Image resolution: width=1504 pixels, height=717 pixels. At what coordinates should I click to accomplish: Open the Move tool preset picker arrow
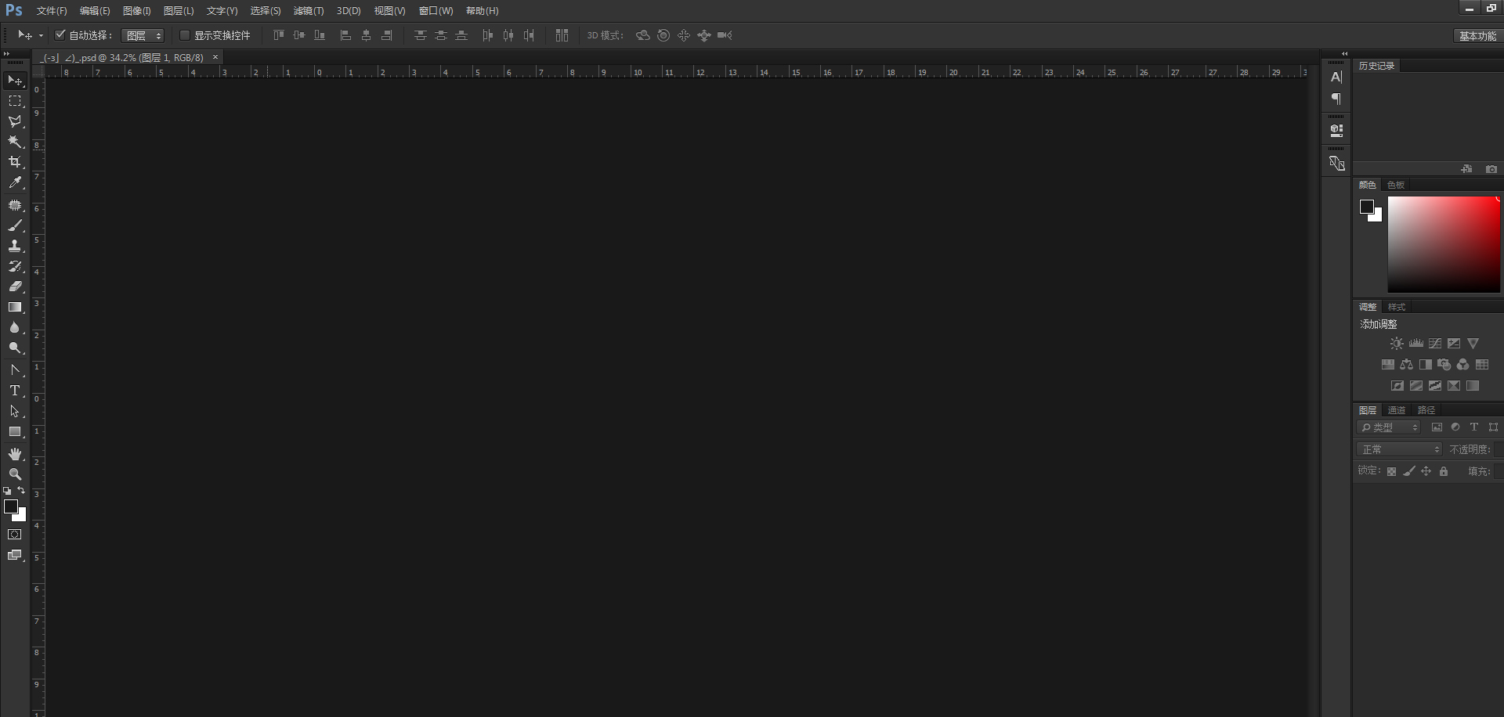click(41, 35)
